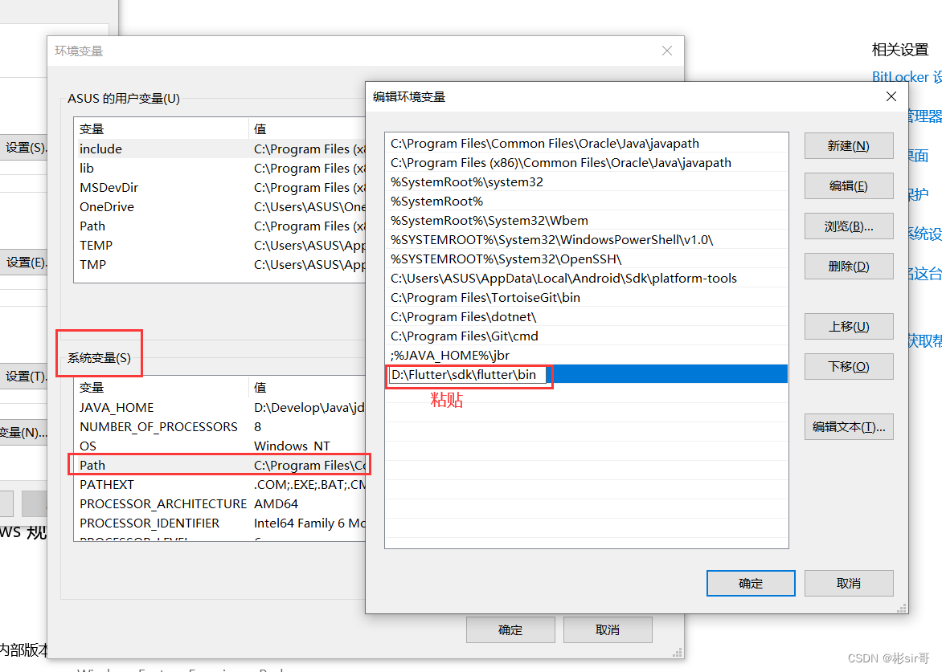Select the PROCESSOR_ARCHITECTURE system variable
Image resolution: width=942 pixels, height=672 pixels.
point(220,503)
